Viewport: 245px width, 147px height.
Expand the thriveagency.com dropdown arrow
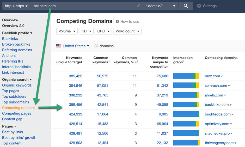click(x=235, y=143)
